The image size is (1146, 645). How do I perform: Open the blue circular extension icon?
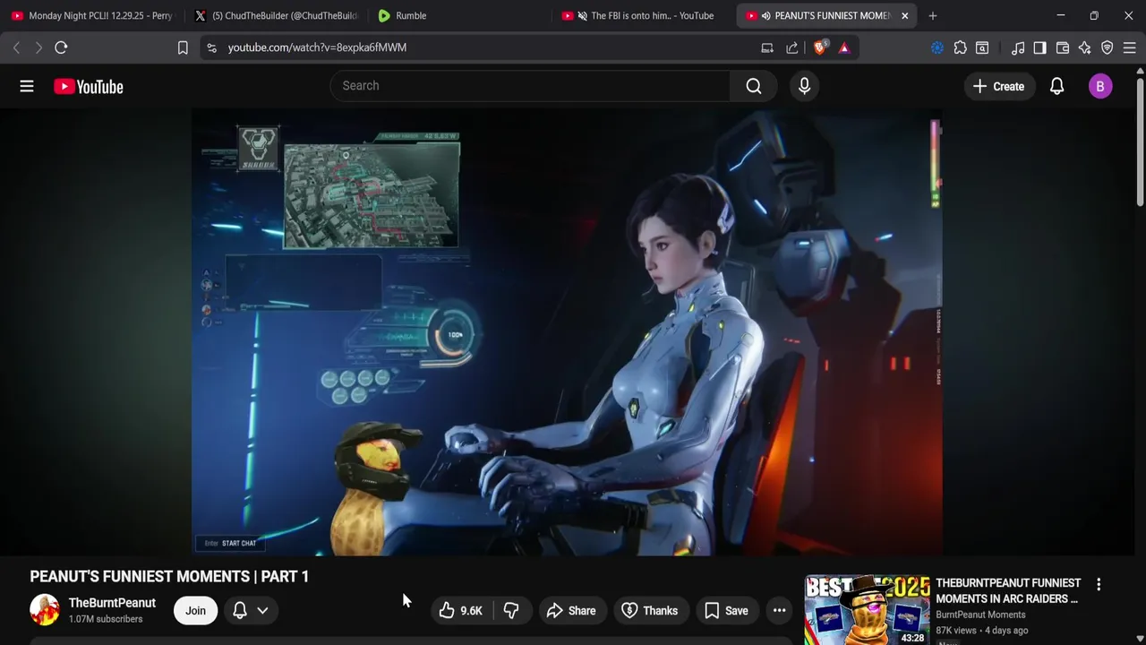click(937, 47)
